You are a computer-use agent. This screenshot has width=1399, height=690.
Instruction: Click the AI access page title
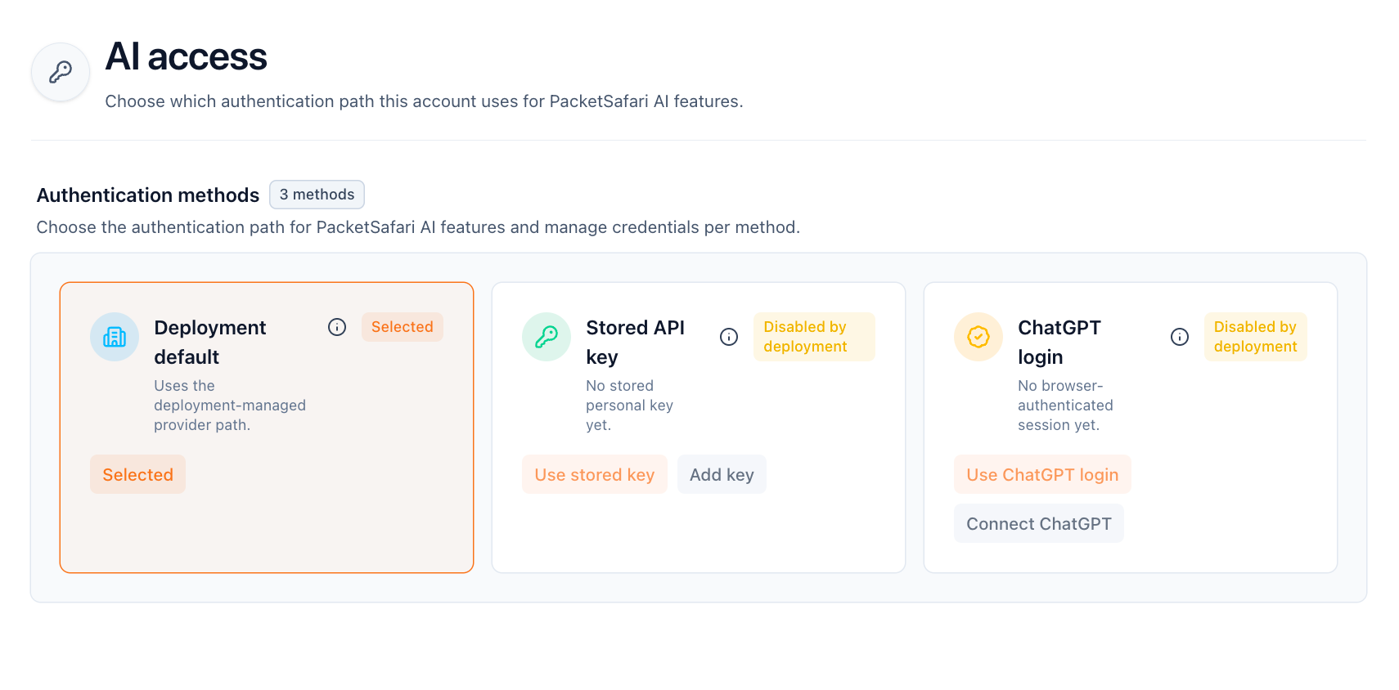tap(187, 56)
